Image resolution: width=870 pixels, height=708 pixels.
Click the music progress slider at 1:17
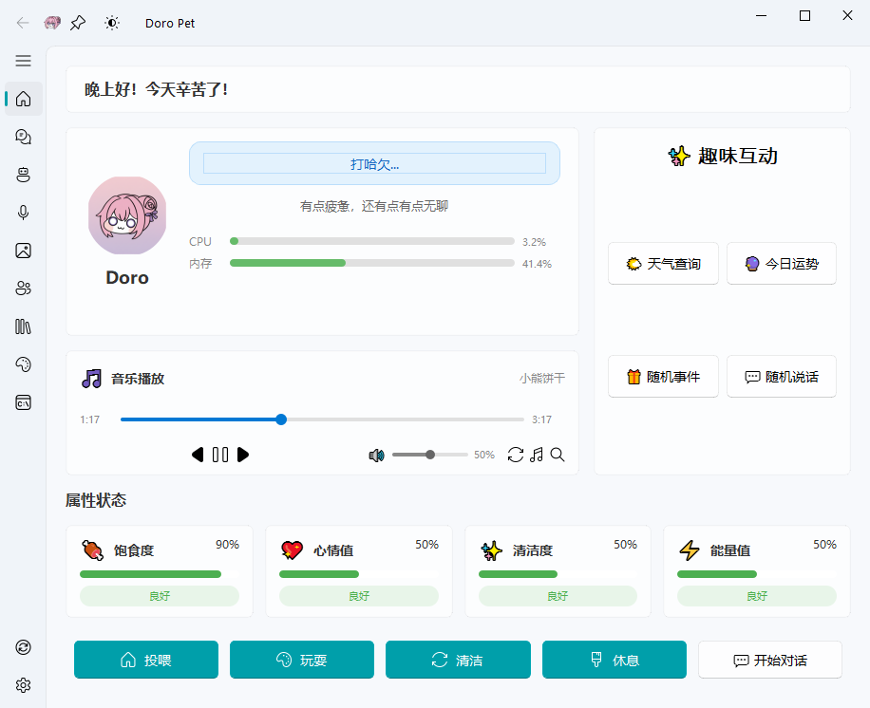(281, 419)
